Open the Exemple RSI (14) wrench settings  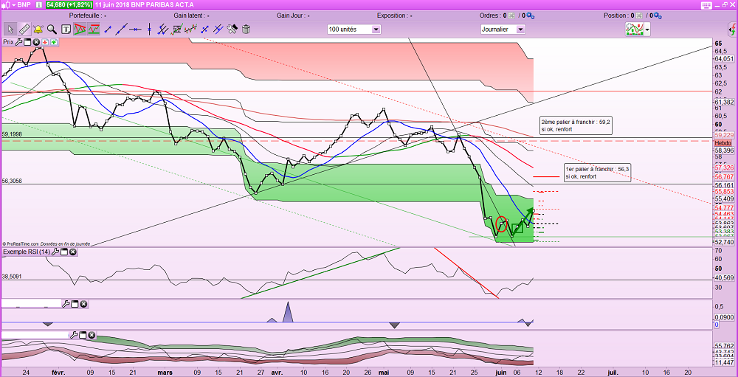(55, 252)
